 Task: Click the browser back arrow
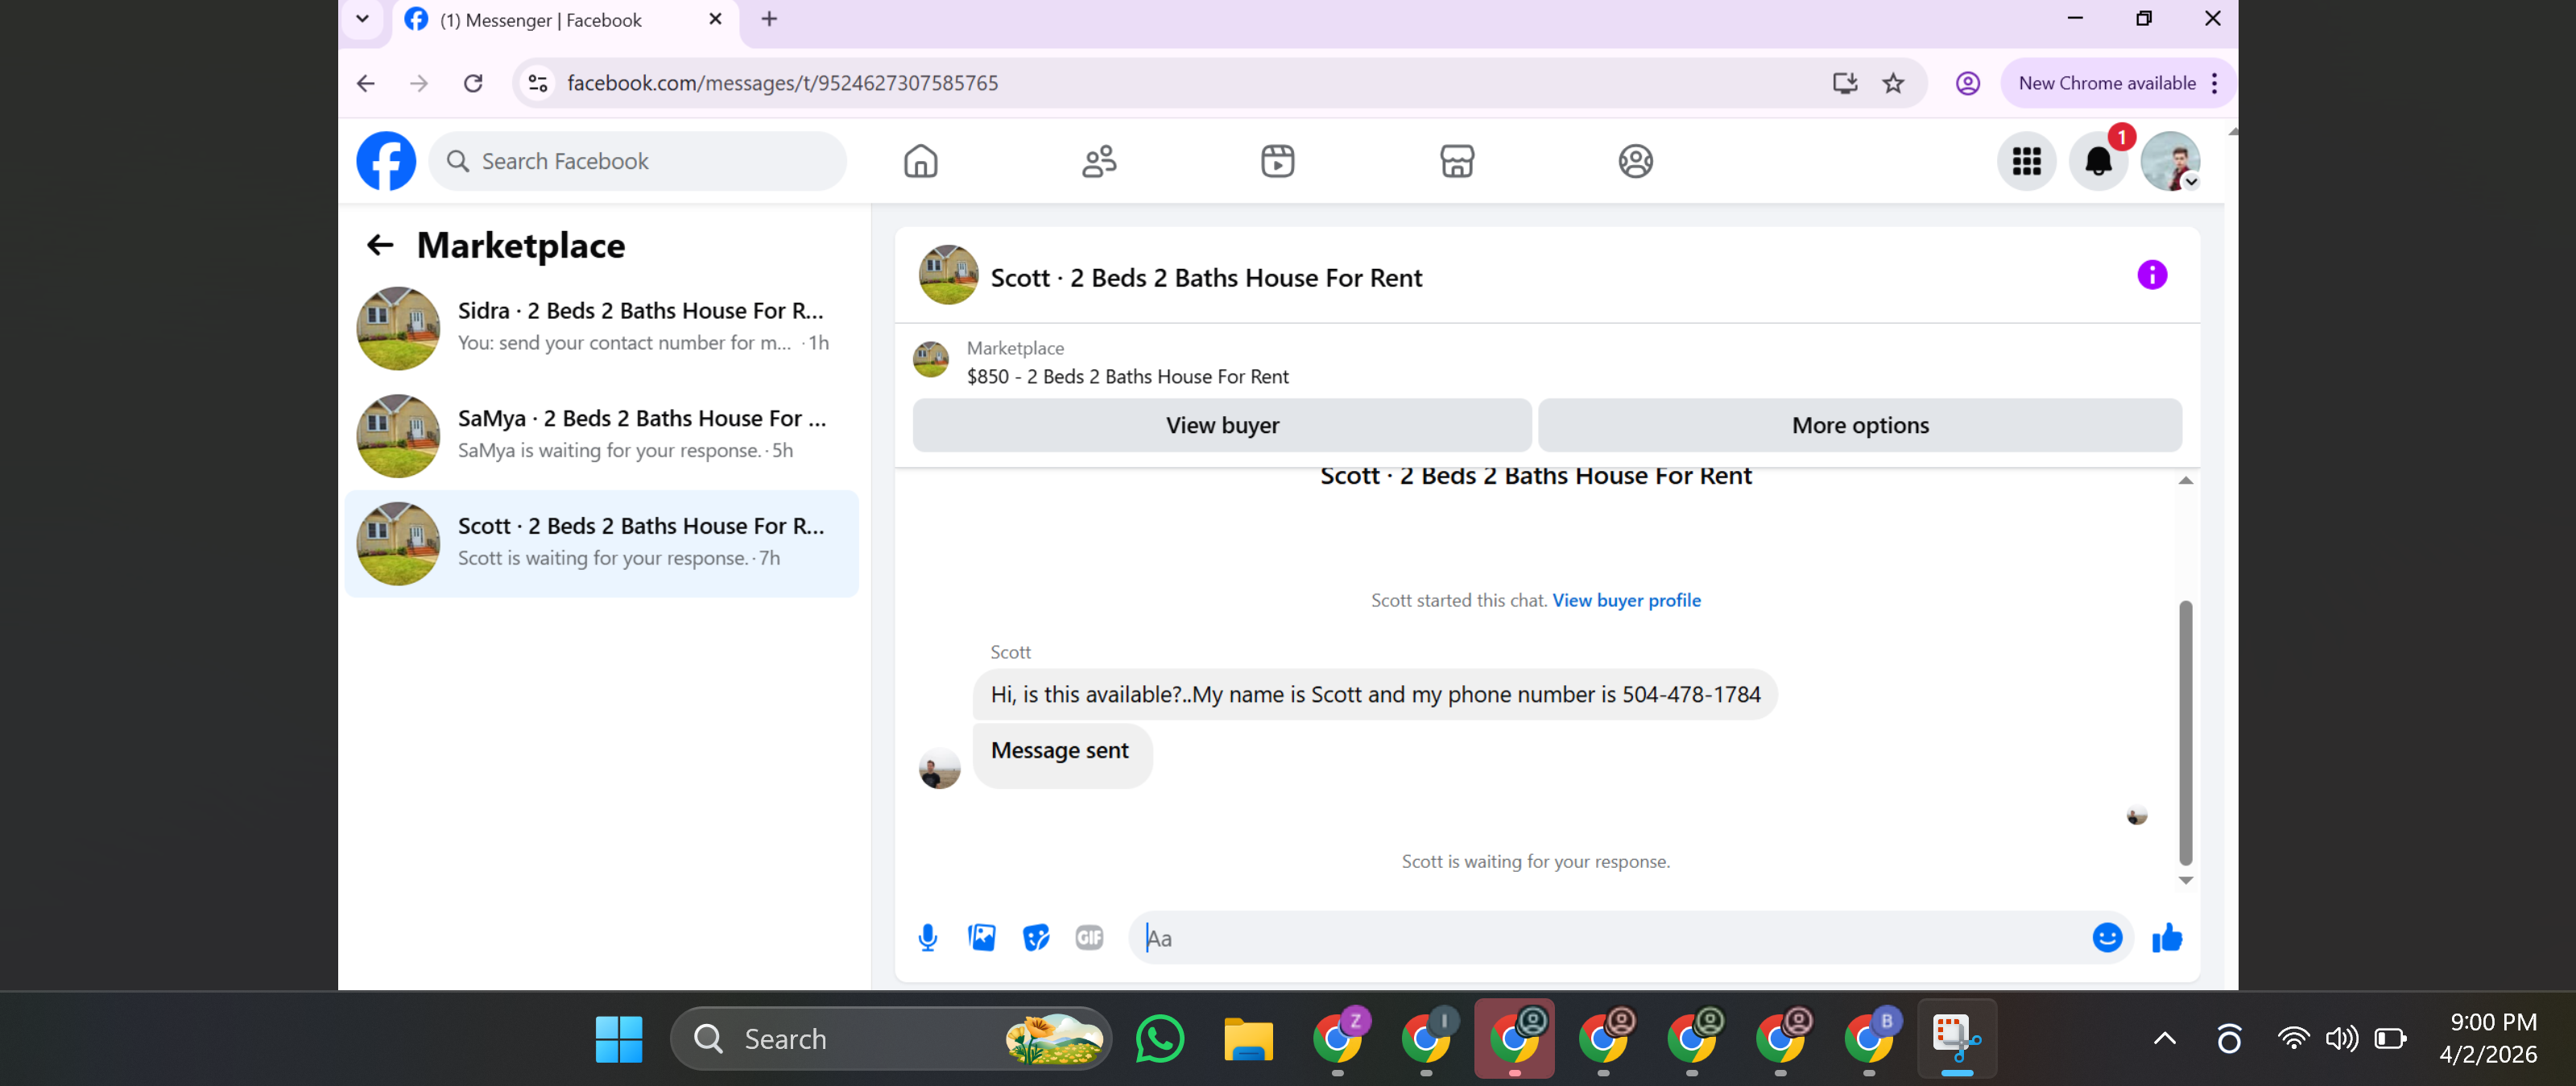366,83
